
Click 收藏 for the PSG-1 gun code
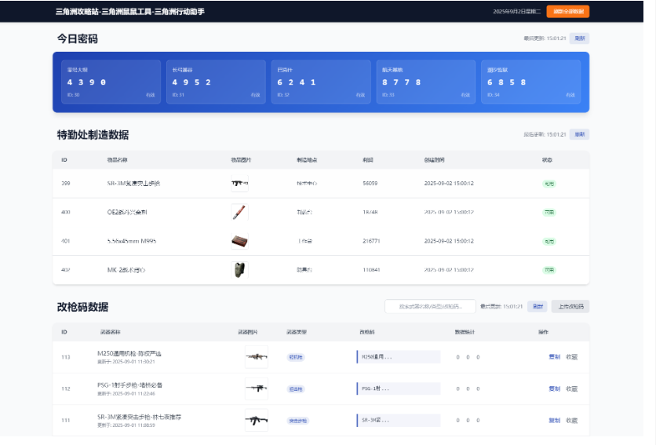coord(571,388)
